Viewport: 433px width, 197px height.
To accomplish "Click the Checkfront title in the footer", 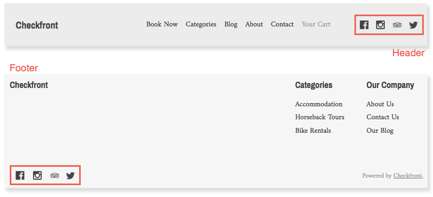I will [29, 85].
